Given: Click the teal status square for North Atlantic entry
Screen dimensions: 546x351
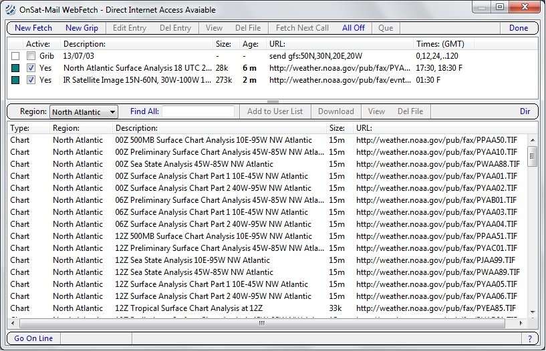Looking at the screenshot, I should [x=15, y=68].
